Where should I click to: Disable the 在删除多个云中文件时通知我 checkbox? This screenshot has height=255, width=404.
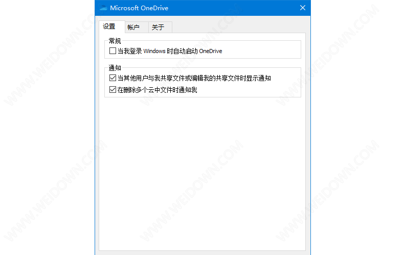(113, 90)
